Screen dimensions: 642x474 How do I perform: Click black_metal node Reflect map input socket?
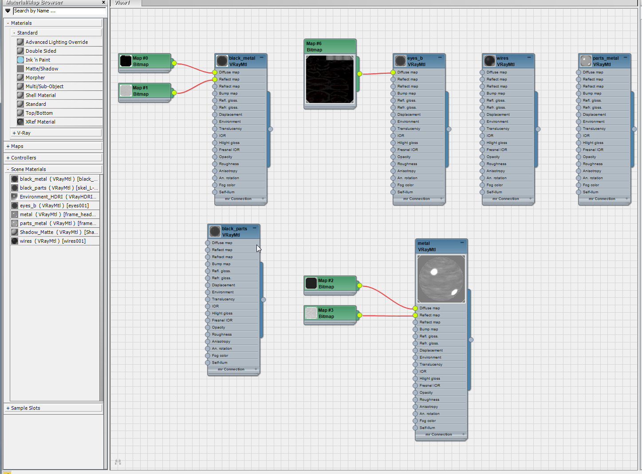coord(215,79)
